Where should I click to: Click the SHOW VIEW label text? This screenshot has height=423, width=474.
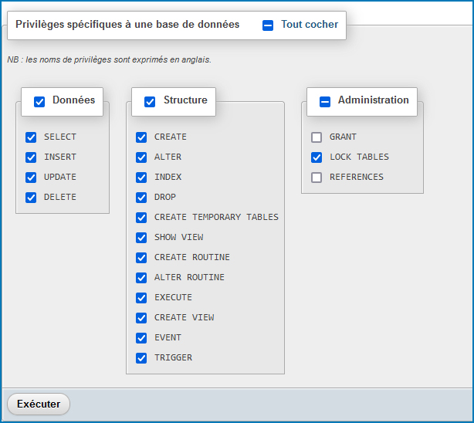pos(178,237)
